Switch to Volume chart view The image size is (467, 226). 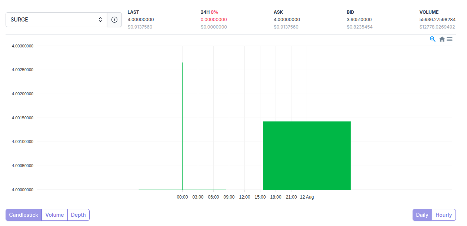point(55,215)
